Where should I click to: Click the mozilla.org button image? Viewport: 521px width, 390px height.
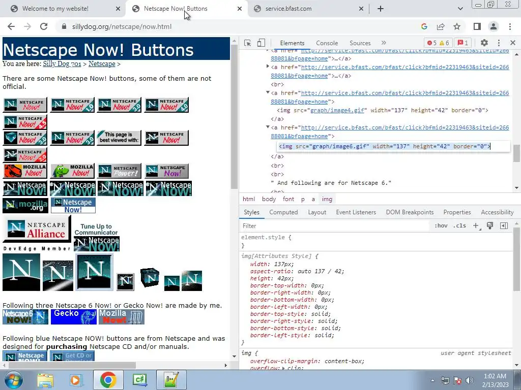click(25, 206)
